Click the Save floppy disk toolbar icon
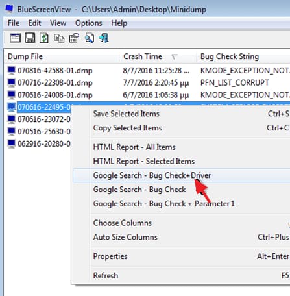This screenshot has width=290, height=296. pos(30,38)
